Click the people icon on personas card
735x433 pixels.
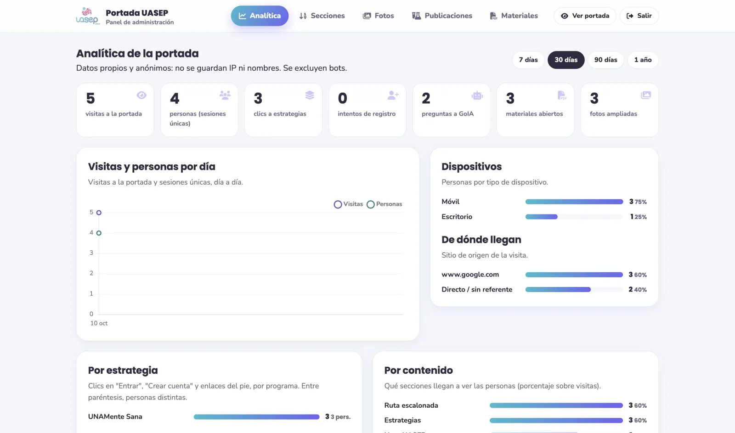pos(225,95)
